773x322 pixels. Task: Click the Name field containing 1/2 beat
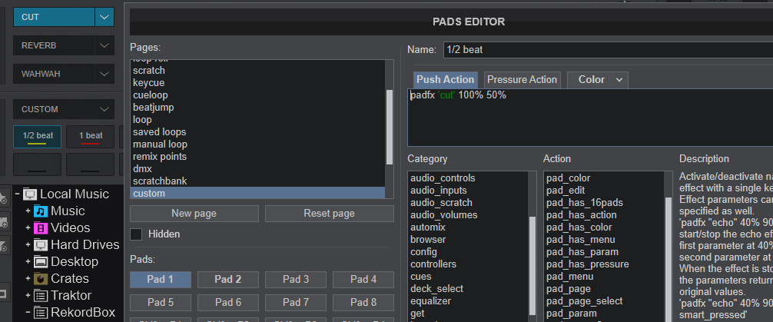click(x=608, y=50)
